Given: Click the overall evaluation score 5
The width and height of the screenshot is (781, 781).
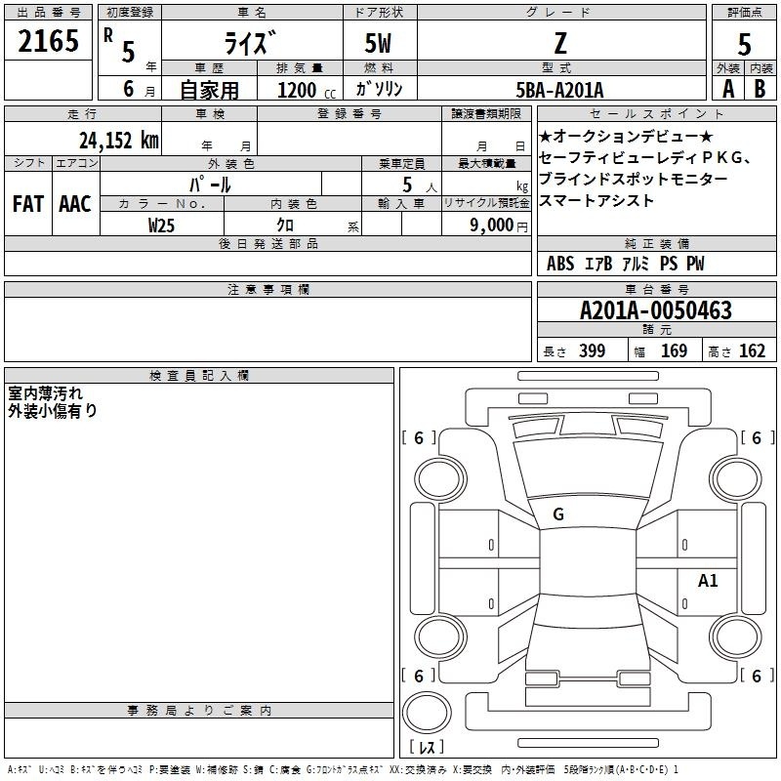Looking at the screenshot, I should pos(744,45).
